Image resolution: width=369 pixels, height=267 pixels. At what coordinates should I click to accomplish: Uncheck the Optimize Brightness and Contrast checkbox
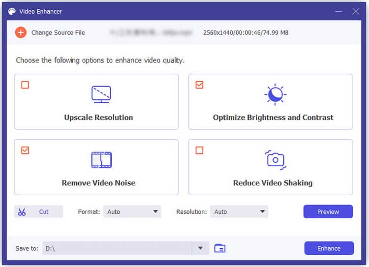[x=199, y=85]
